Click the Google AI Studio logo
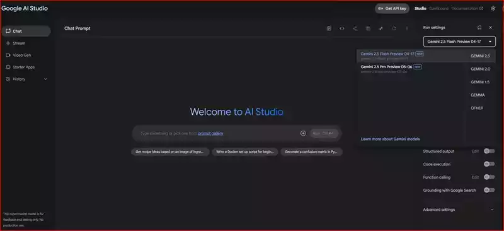This screenshot has height=231, width=504. (x=25, y=8)
